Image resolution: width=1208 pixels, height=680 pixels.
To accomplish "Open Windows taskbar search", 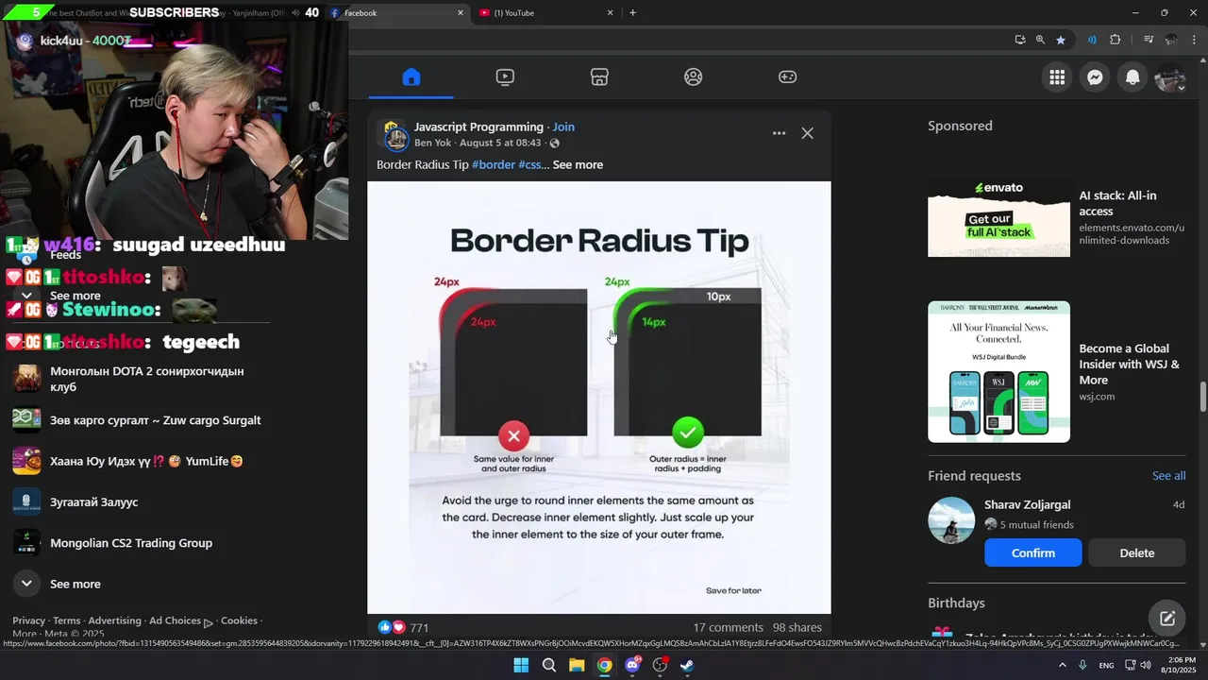I will (x=549, y=665).
